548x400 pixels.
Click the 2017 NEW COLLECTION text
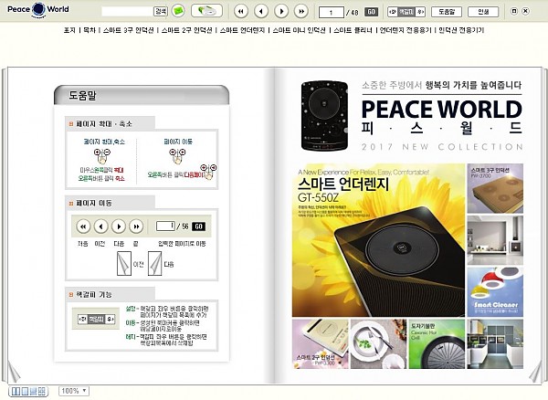(x=442, y=147)
